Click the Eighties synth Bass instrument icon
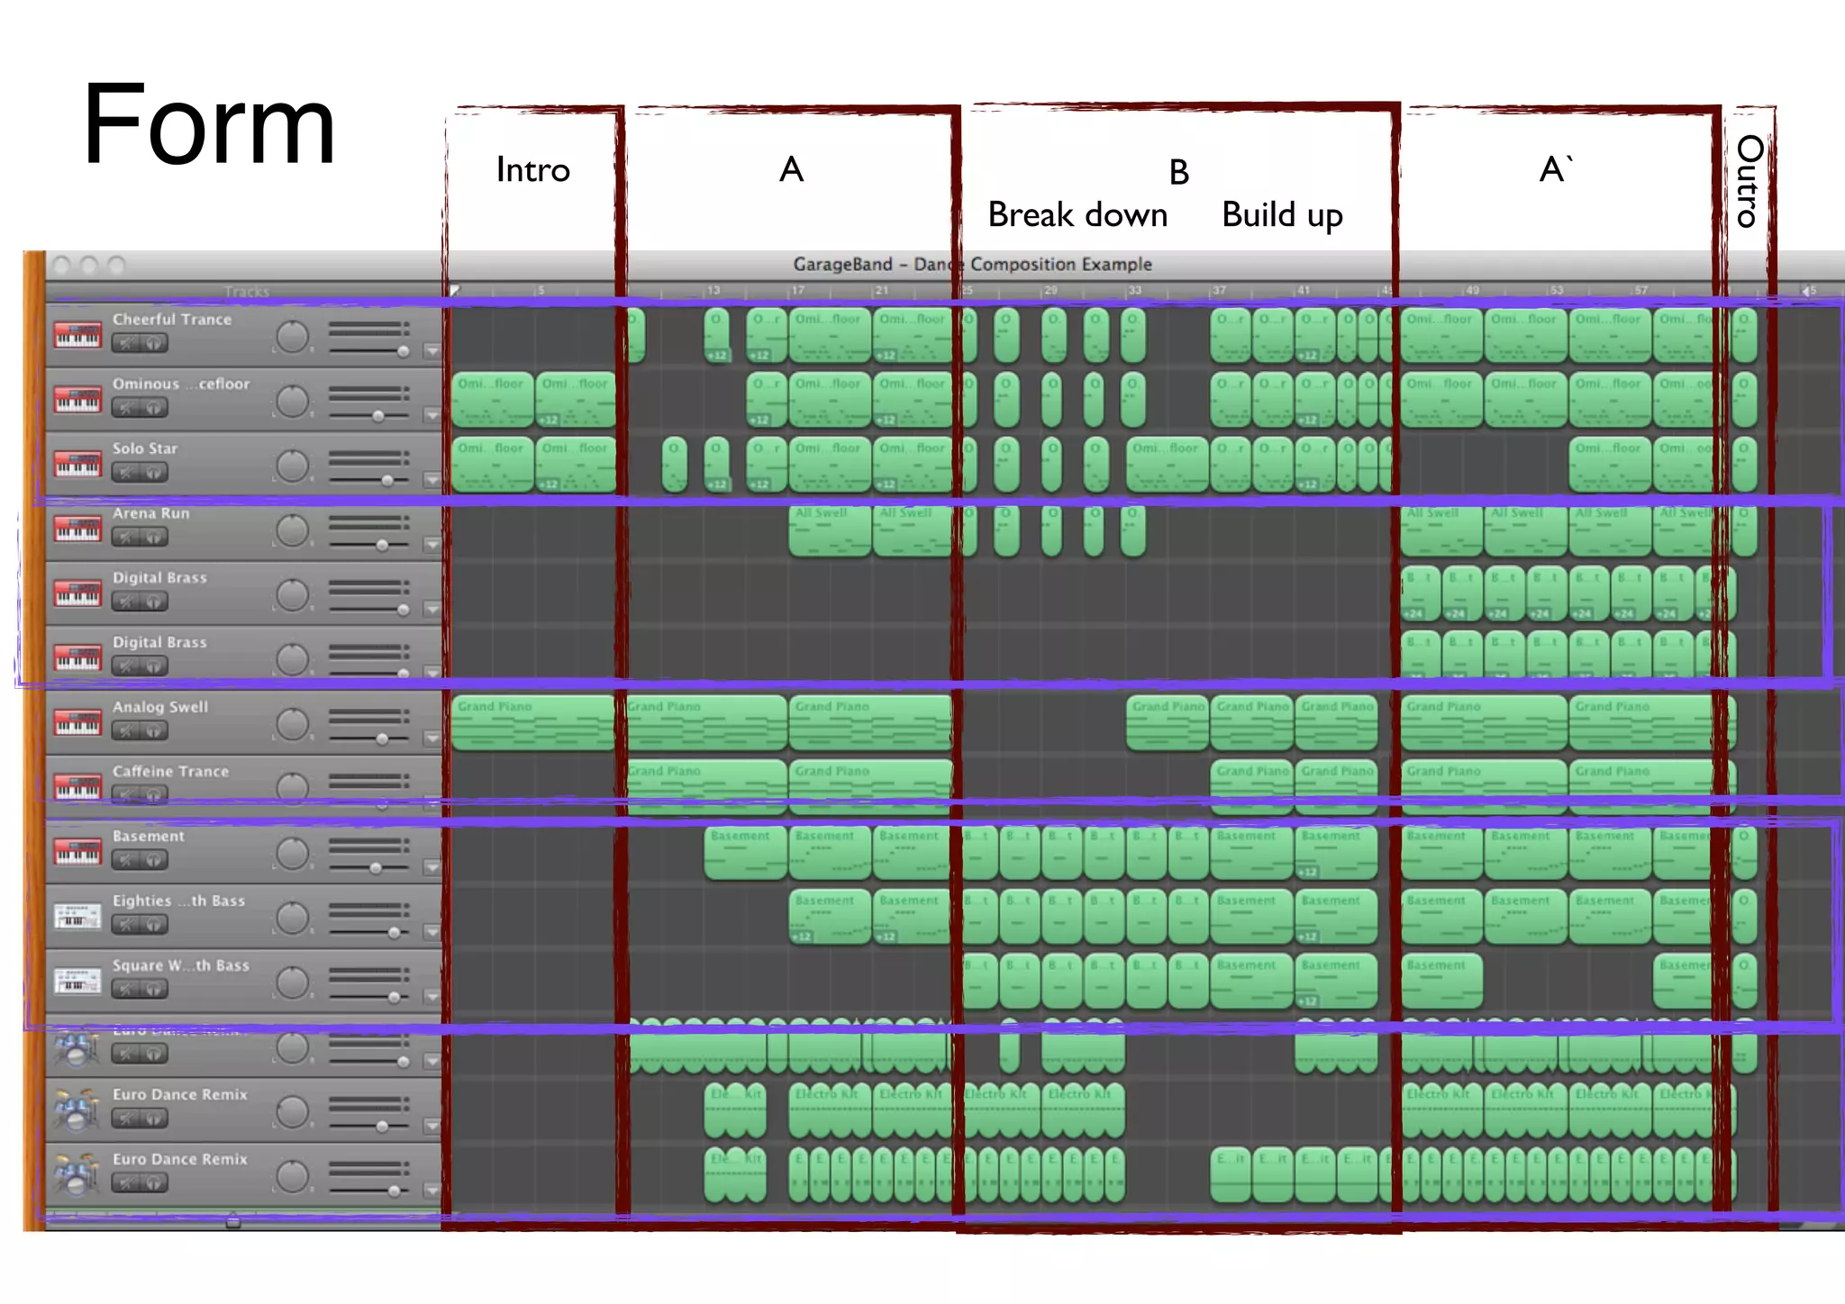 [x=77, y=916]
